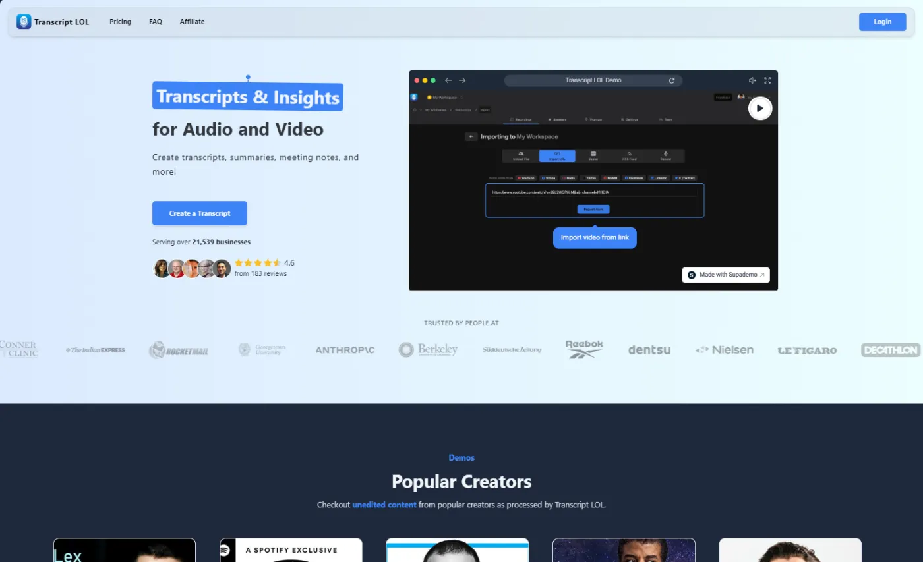Expand the demo to fullscreen
Image resolution: width=923 pixels, height=562 pixels.
(767, 80)
